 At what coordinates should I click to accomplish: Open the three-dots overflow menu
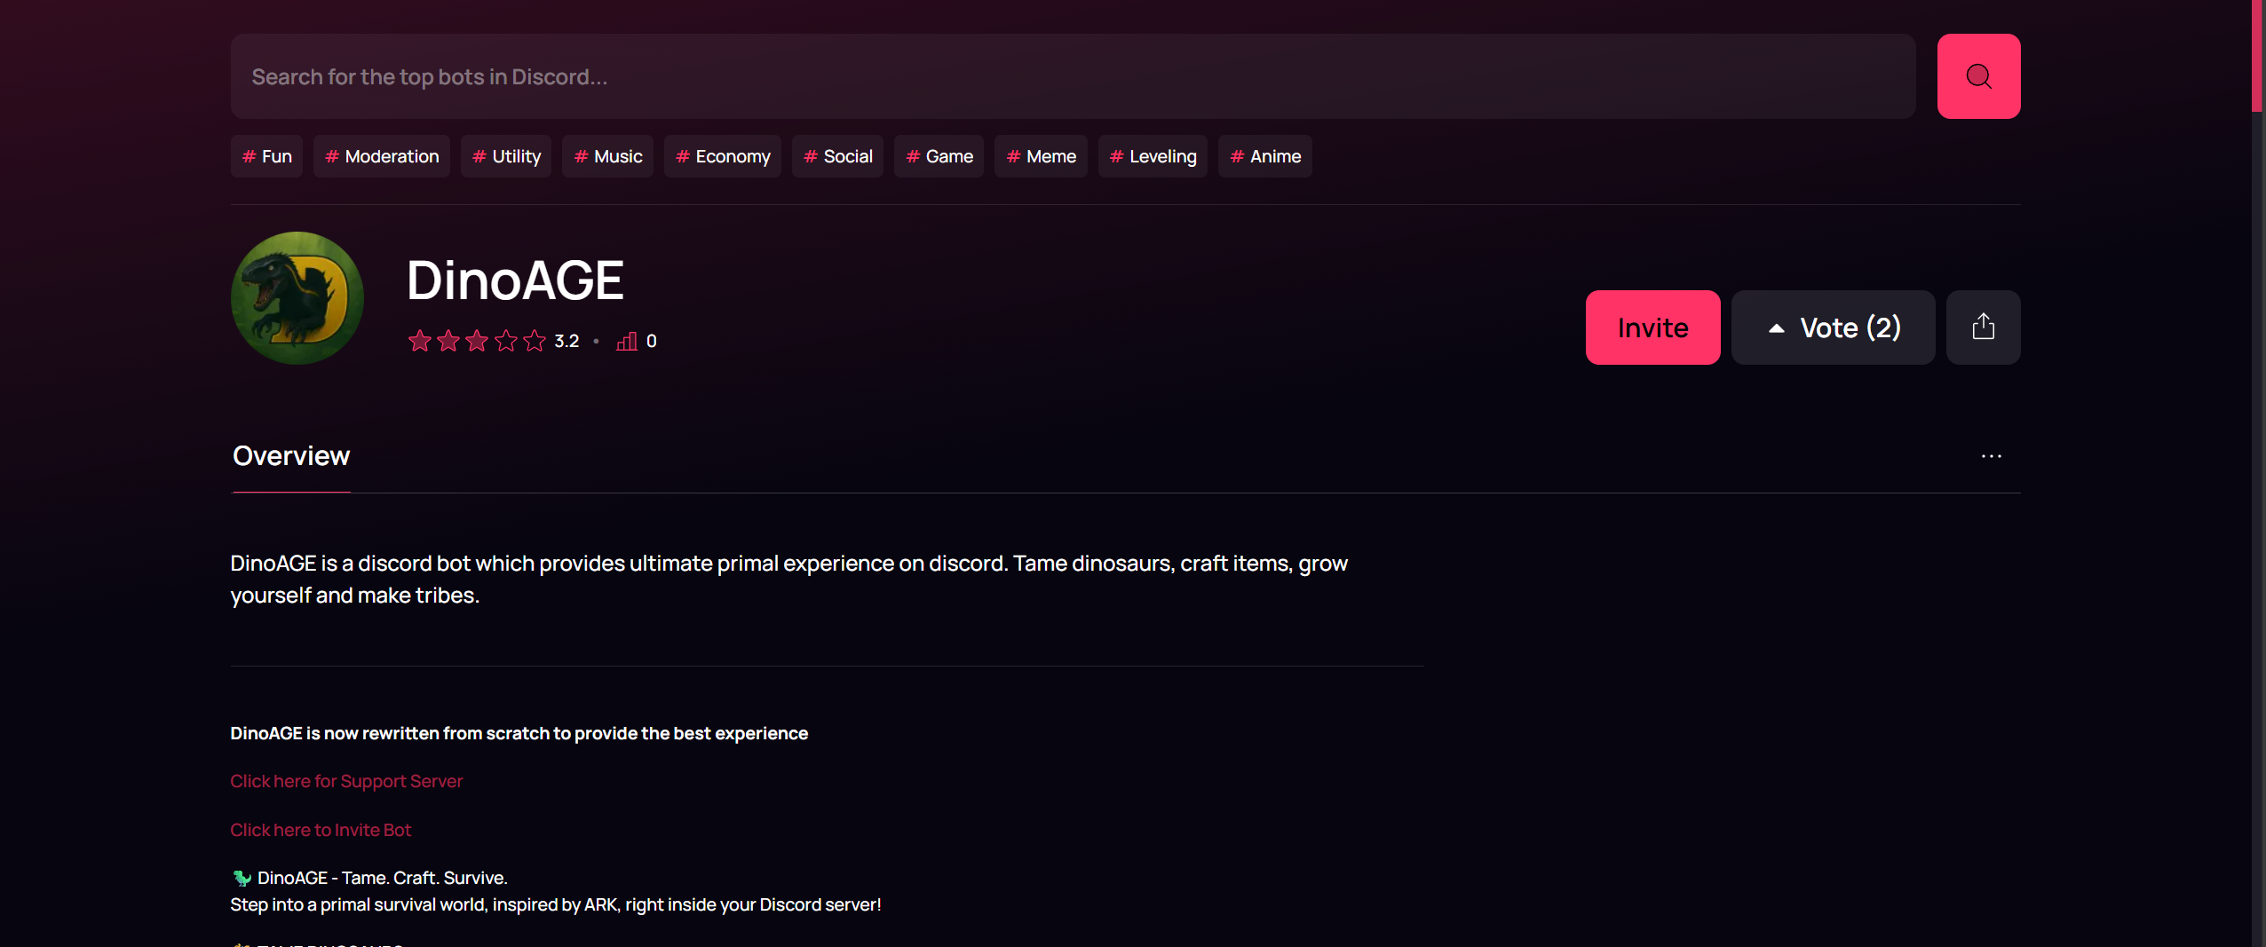click(x=1991, y=456)
